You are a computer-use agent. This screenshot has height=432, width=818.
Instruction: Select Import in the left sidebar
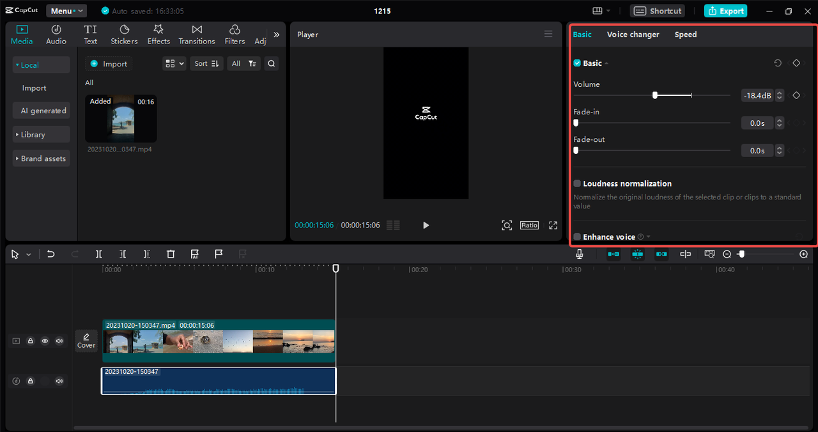coord(35,88)
